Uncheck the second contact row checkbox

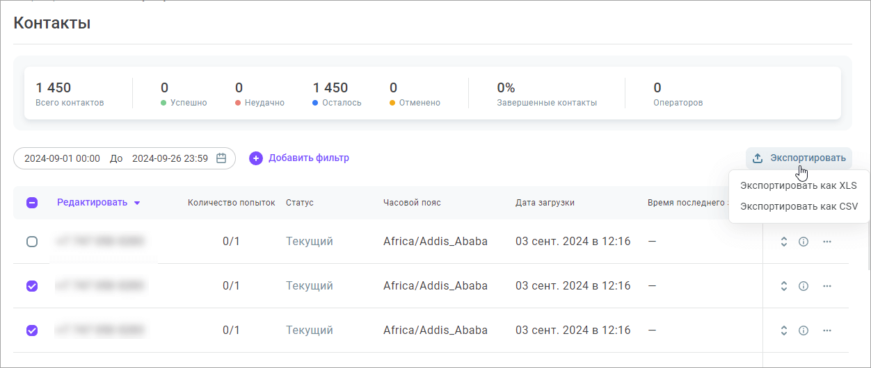pos(32,286)
